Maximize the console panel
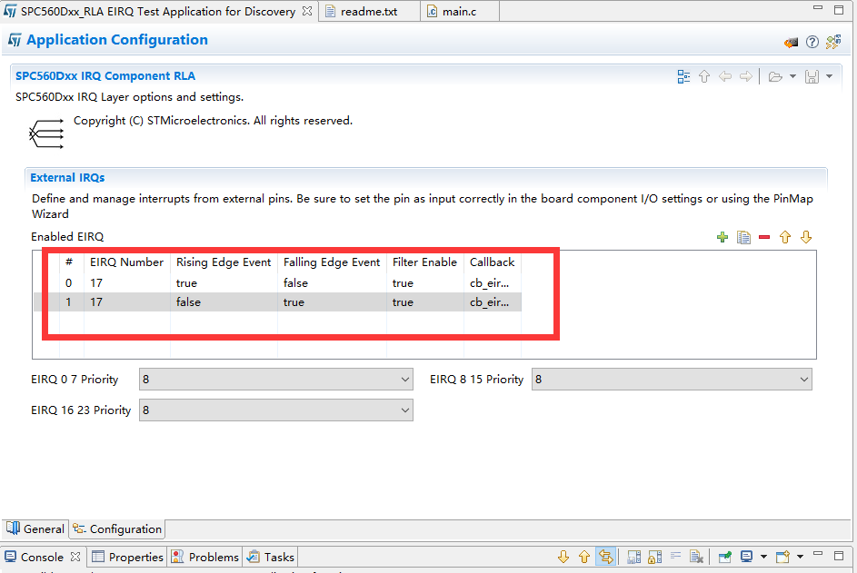This screenshot has width=857, height=573. 839,556
